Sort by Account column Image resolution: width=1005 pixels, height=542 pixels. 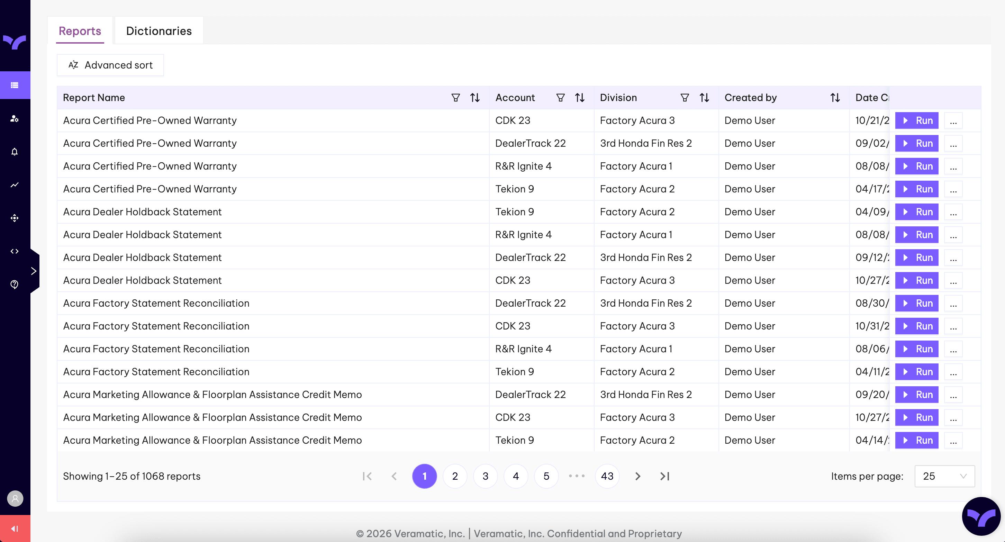point(580,98)
